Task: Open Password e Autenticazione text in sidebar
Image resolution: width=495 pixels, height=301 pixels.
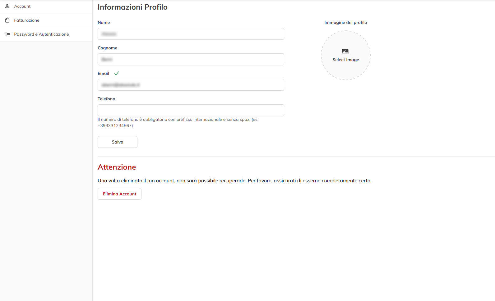Action: tap(41, 34)
